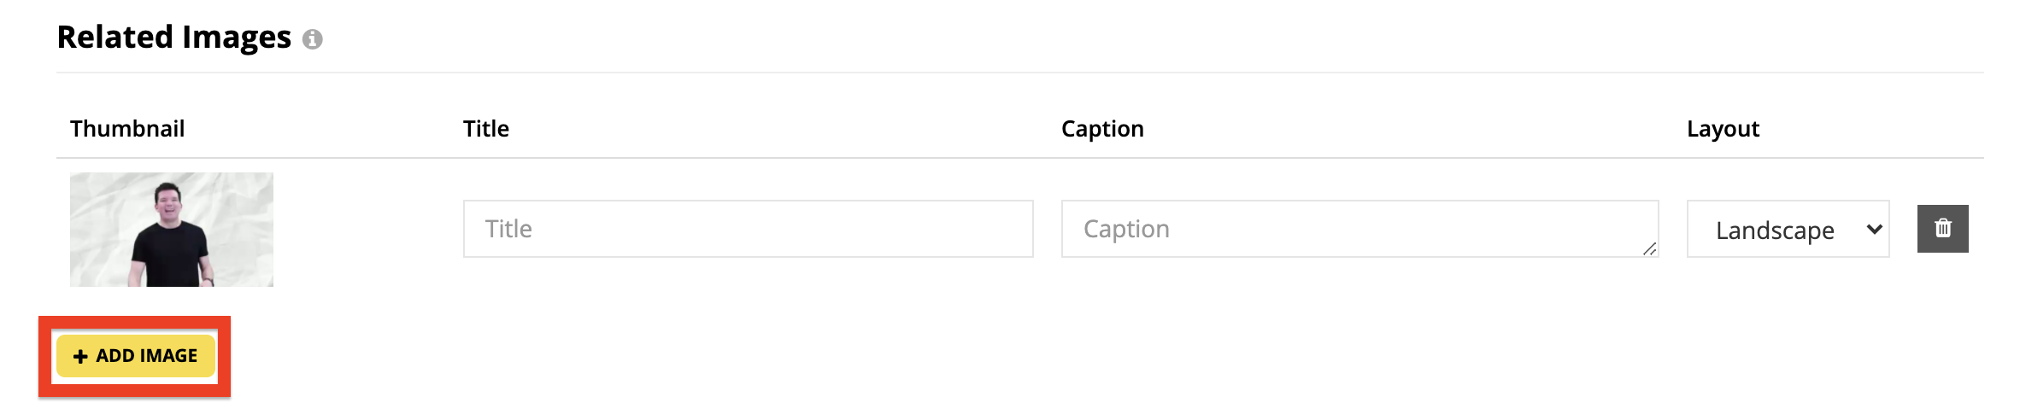Open the man's thumbnail image
The image size is (2020, 420).
coord(172,230)
